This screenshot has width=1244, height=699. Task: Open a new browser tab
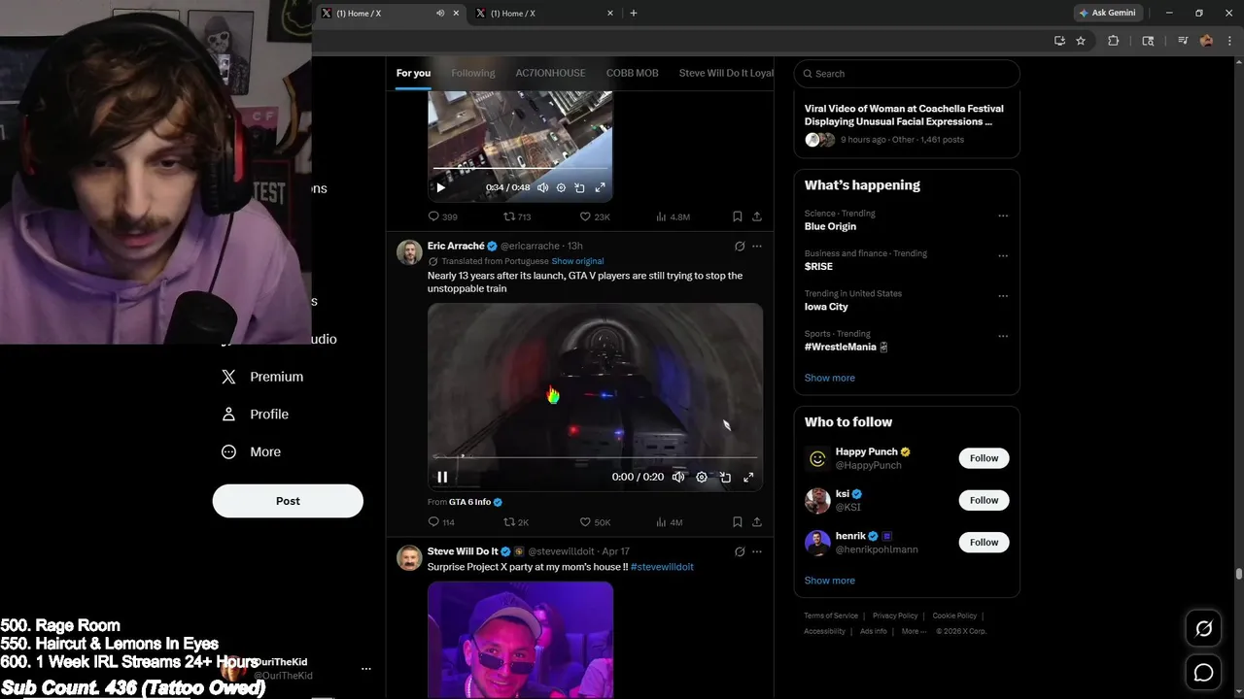[634, 14]
